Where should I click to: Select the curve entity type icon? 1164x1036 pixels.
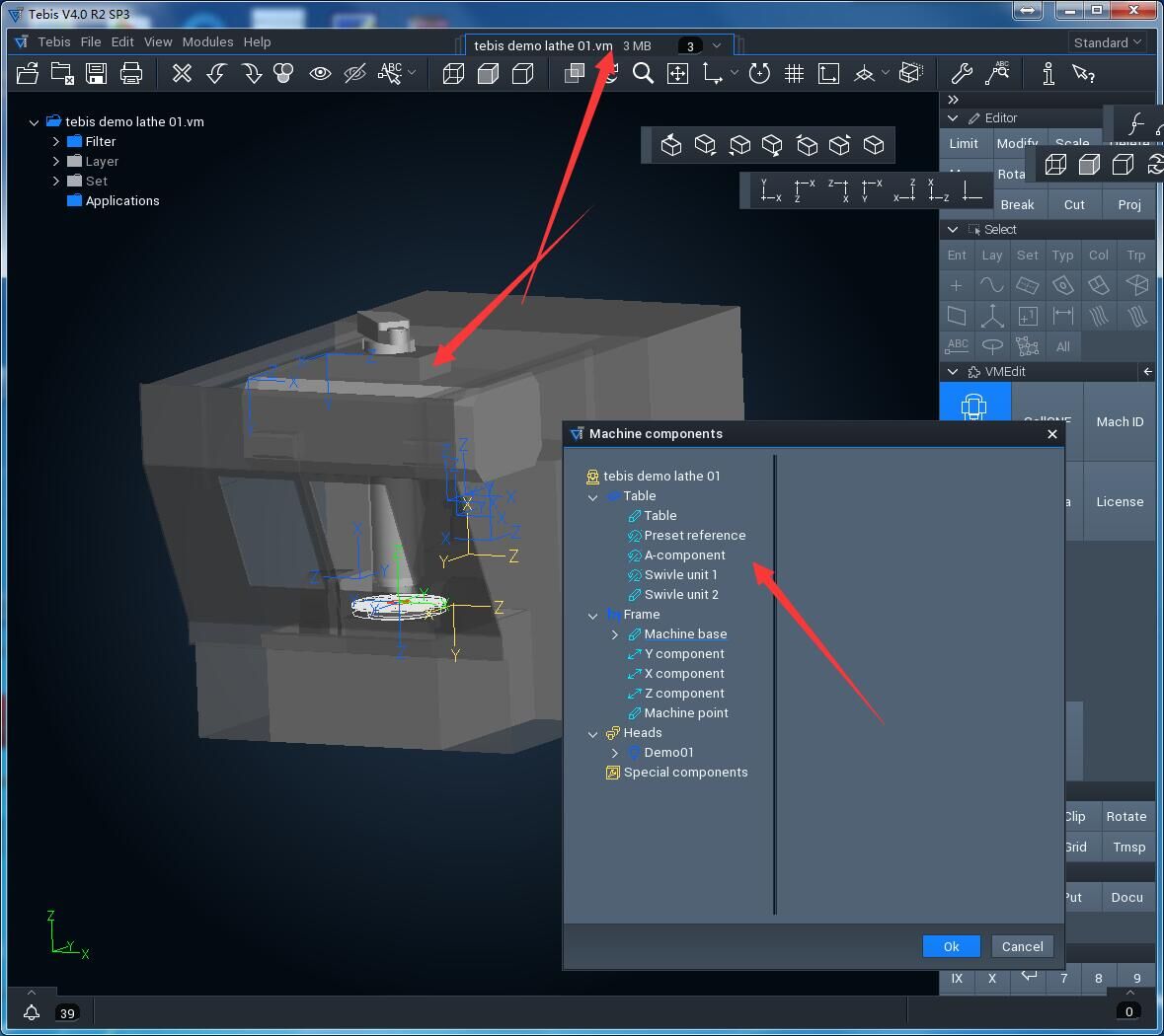[x=992, y=285]
